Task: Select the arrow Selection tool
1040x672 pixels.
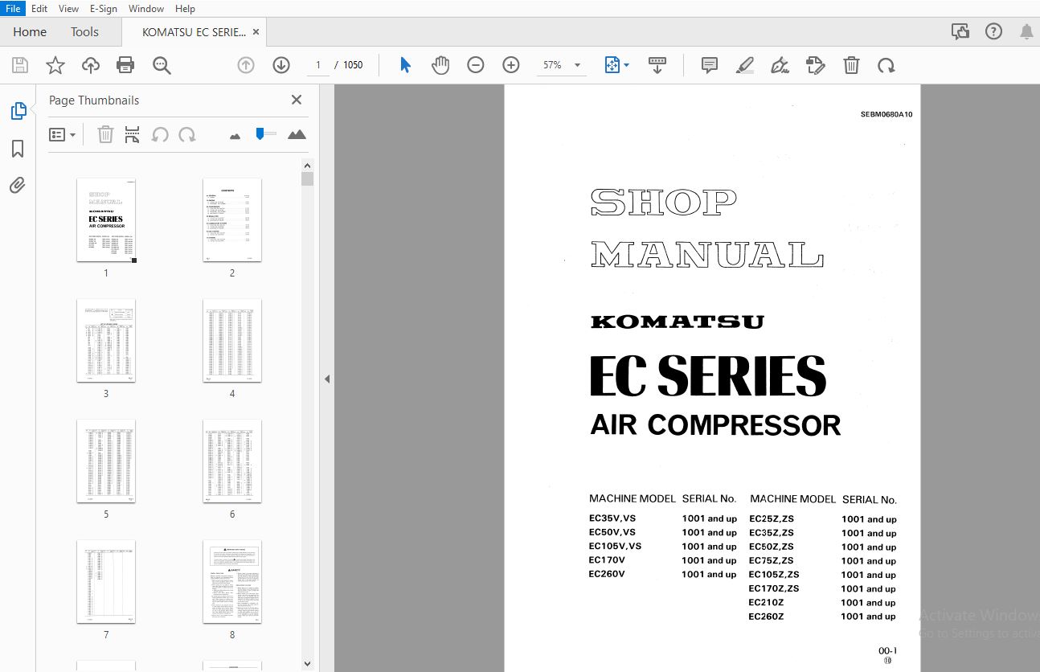Action: pos(405,65)
